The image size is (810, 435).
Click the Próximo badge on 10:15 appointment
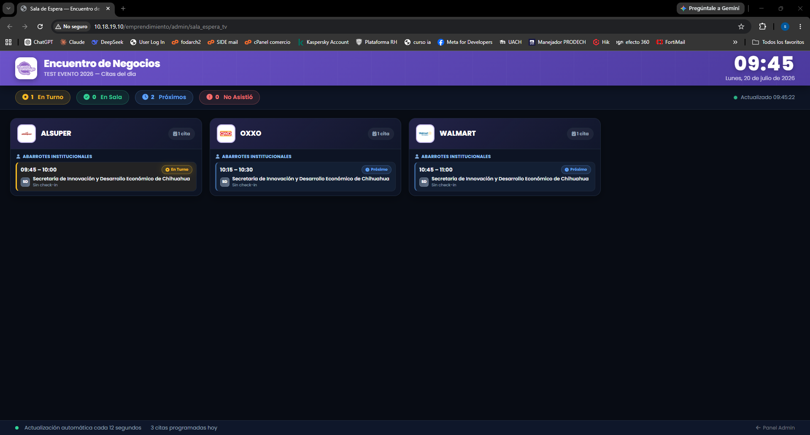click(x=376, y=169)
